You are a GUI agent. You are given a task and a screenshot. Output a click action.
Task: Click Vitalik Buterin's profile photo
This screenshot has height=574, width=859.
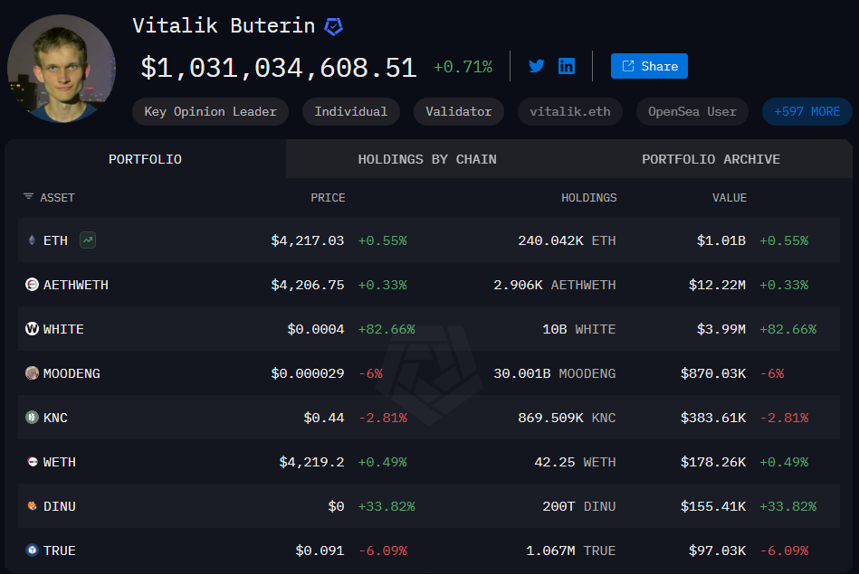point(62,68)
